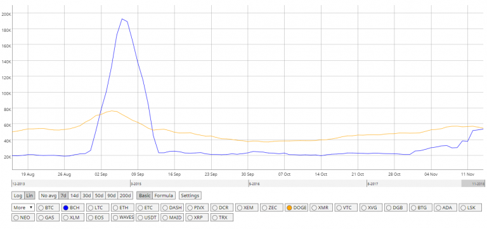Screen dimensions: 487x229
Task: Toggle the XEM coin series
Action: [246, 208]
